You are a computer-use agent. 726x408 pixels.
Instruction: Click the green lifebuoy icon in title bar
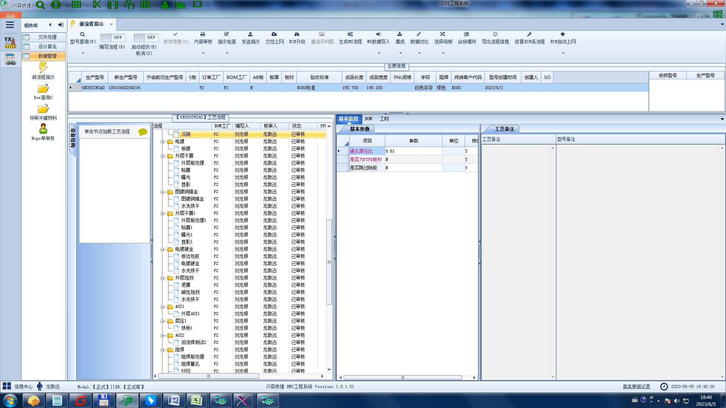[x=56, y=5]
